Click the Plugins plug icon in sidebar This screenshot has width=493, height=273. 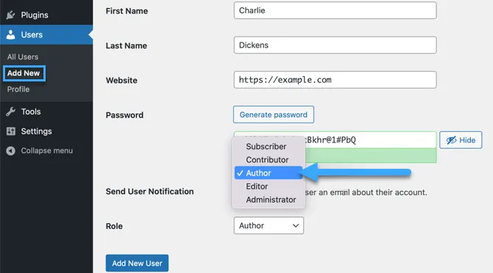[x=11, y=15]
